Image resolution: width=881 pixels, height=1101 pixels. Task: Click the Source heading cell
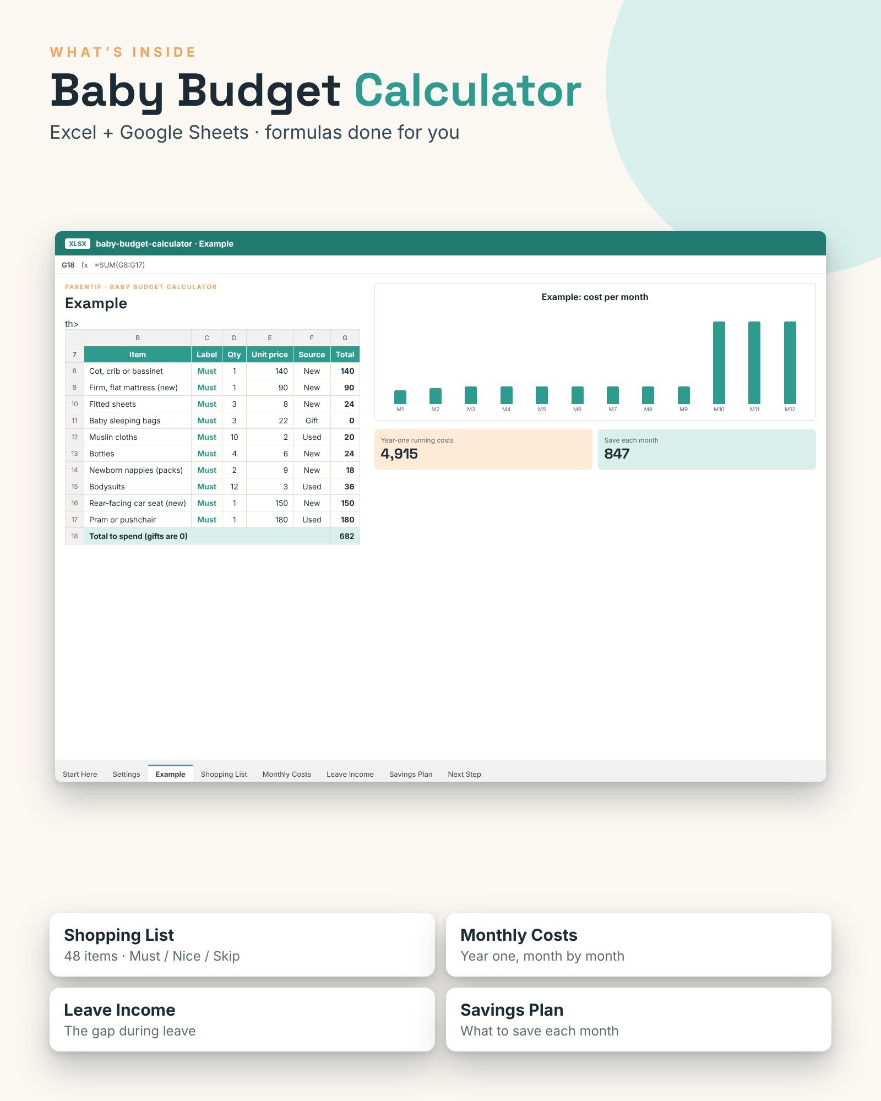coord(312,355)
